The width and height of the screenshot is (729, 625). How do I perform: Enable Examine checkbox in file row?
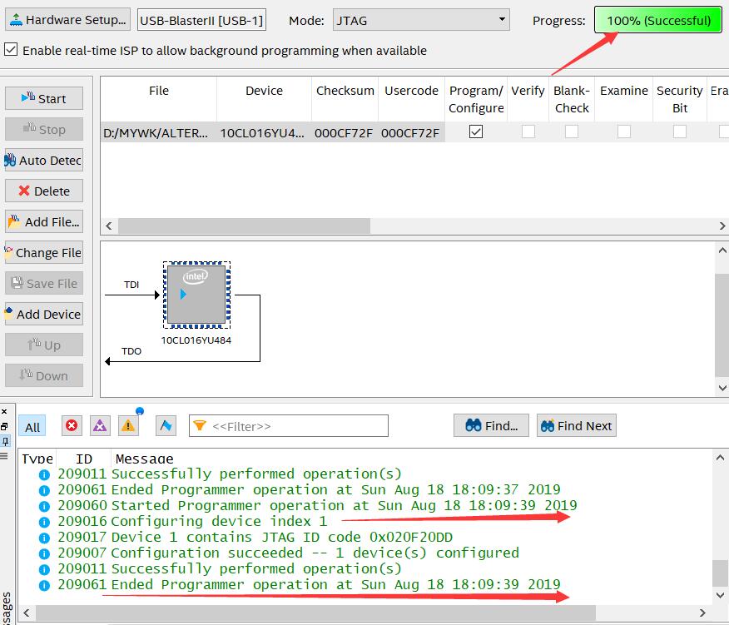[x=624, y=132]
